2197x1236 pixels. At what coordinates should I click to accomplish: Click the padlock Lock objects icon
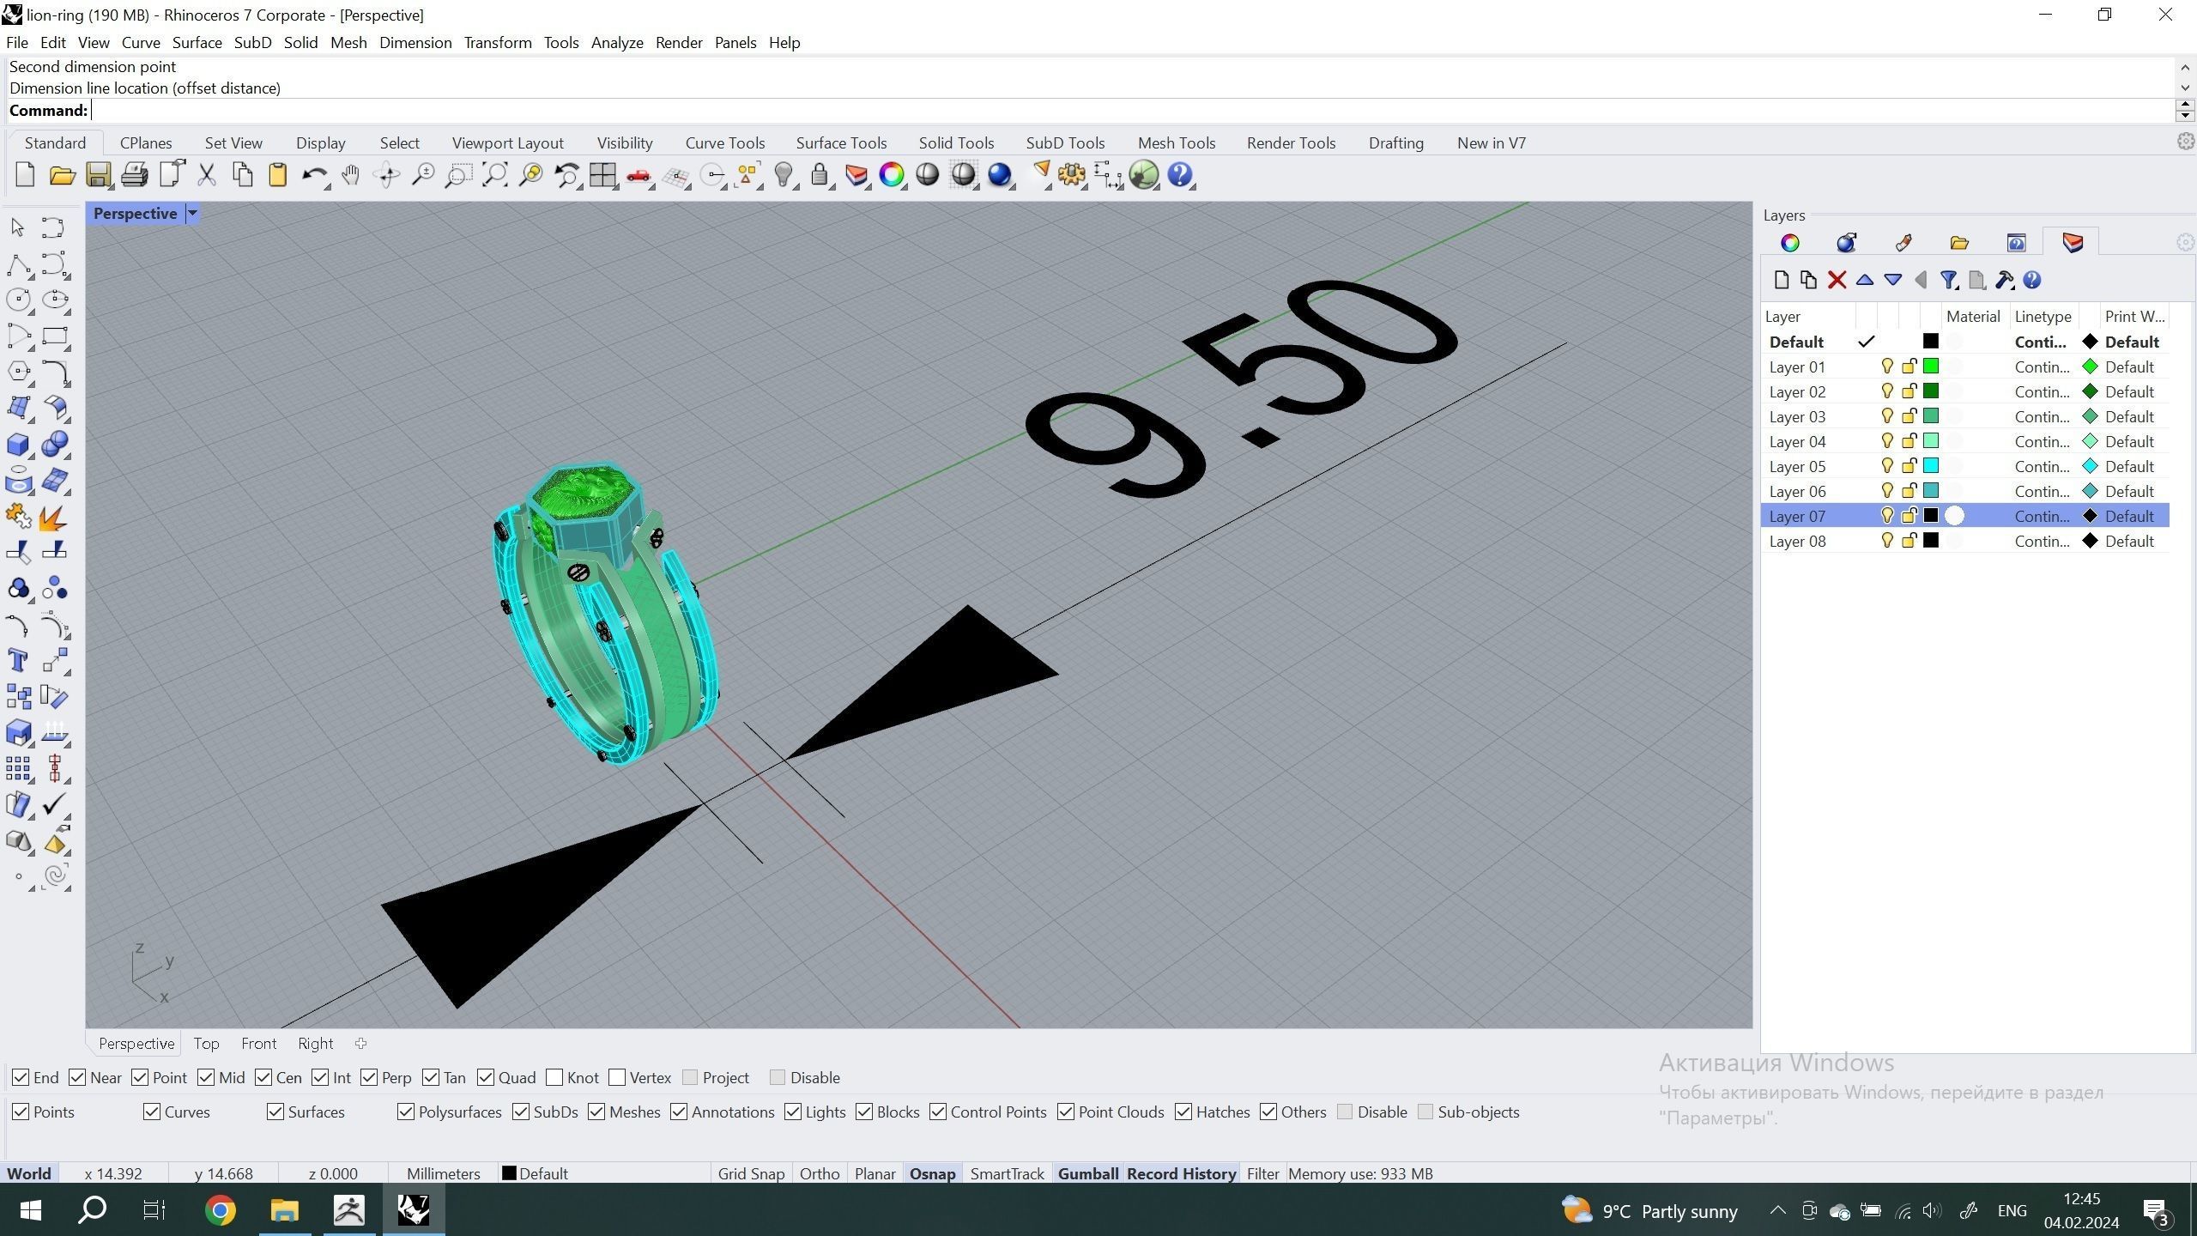(x=820, y=175)
